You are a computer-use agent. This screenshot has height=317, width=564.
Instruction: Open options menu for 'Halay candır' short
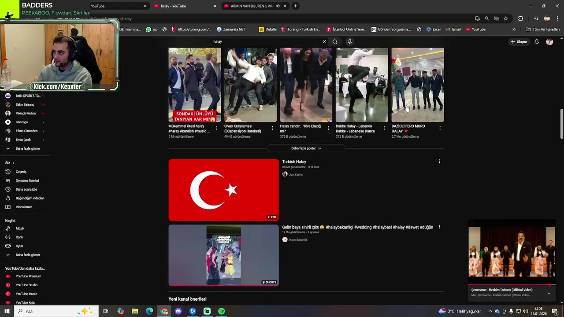tap(328, 128)
